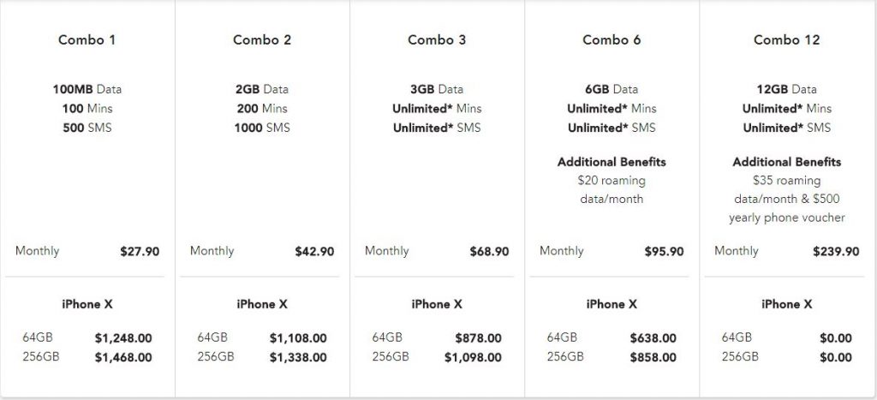Select the Combo 1 plan heading

(x=87, y=40)
